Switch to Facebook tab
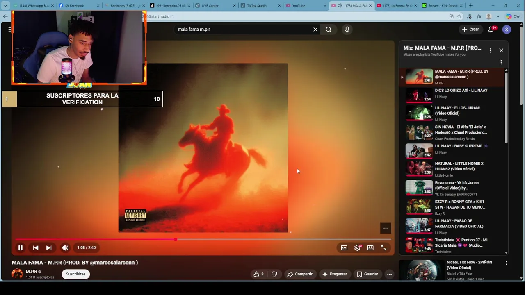This screenshot has height=295, width=525. click(x=78, y=6)
